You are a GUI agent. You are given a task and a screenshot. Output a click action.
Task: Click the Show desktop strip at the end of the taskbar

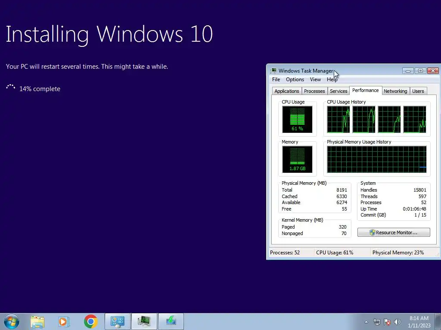click(x=438, y=321)
